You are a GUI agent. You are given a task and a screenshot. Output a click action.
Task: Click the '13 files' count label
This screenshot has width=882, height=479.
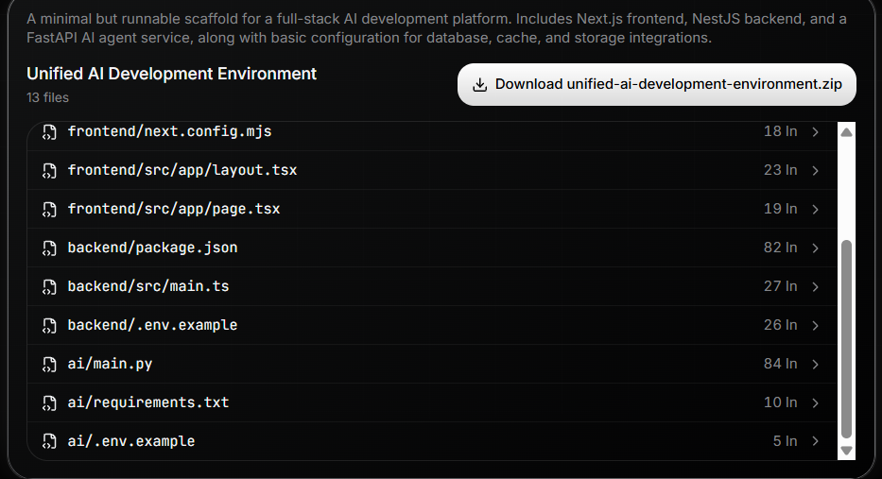(48, 98)
